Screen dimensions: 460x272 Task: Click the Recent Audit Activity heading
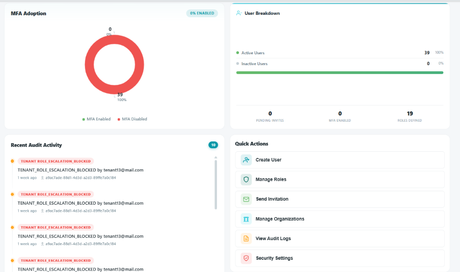pyautogui.click(x=36, y=145)
